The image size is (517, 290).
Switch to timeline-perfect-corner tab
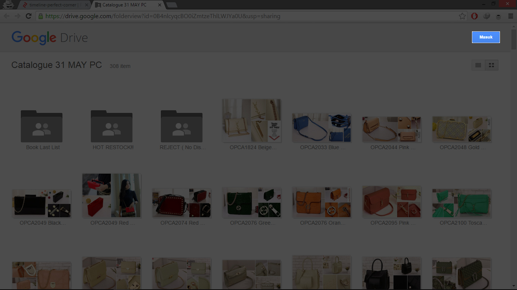coord(54,5)
